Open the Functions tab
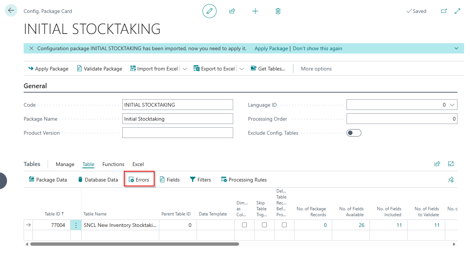 tap(113, 164)
